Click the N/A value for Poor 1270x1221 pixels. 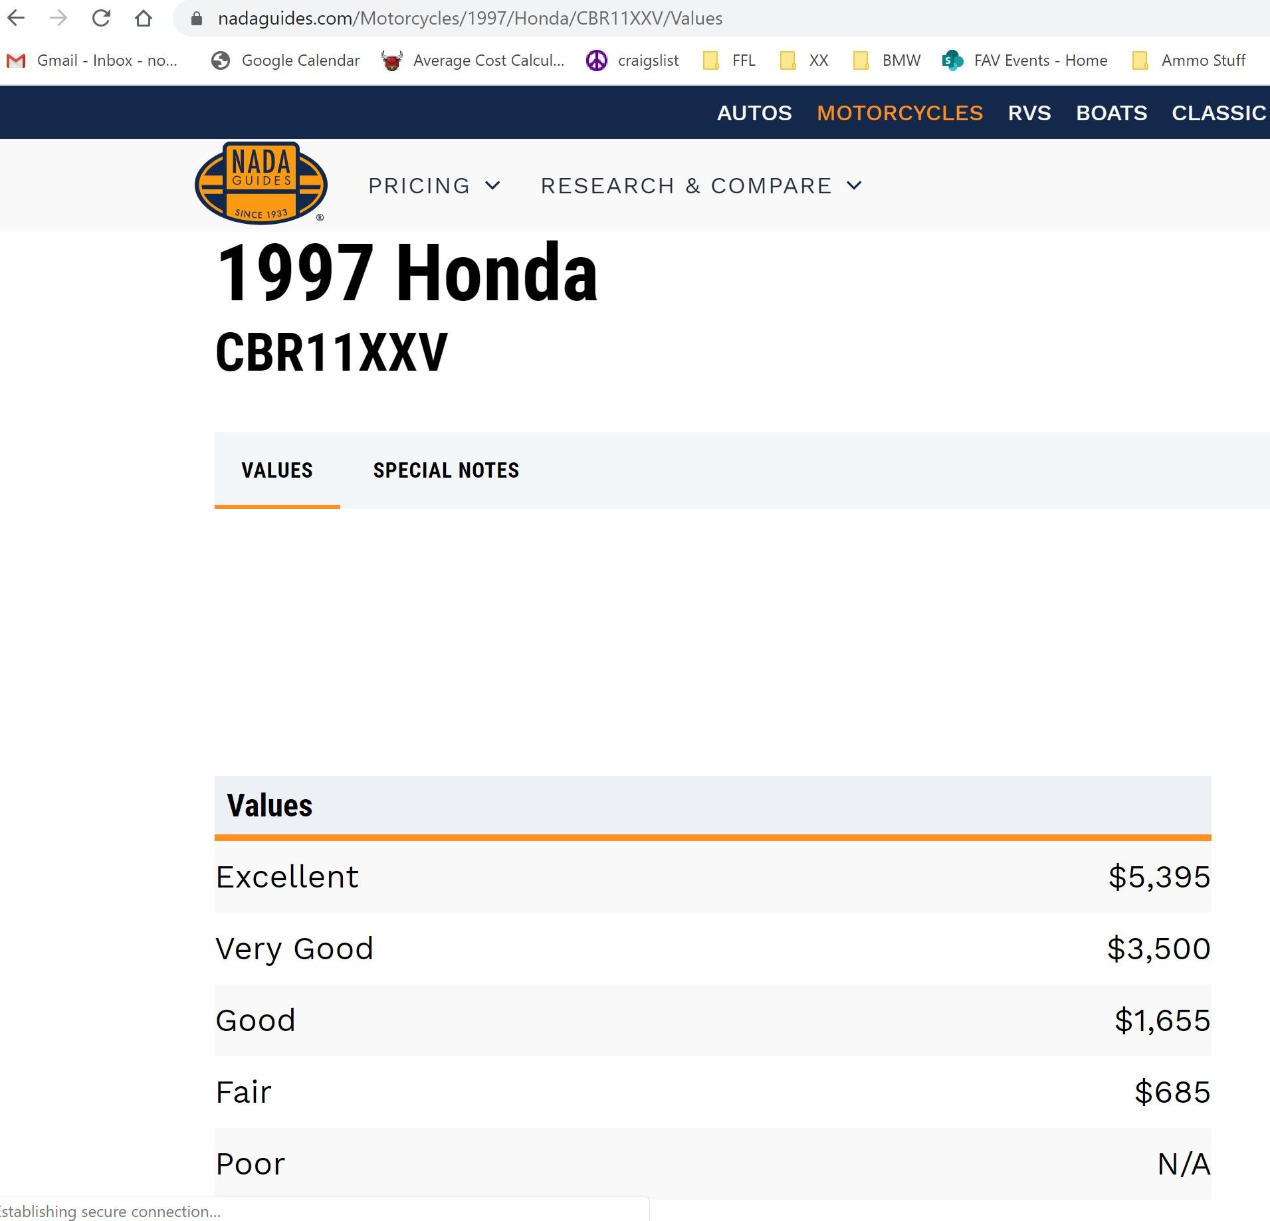click(x=1184, y=1165)
